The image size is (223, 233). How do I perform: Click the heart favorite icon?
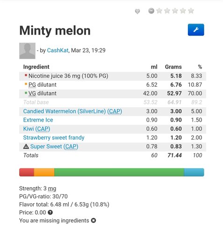coord(137,11)
